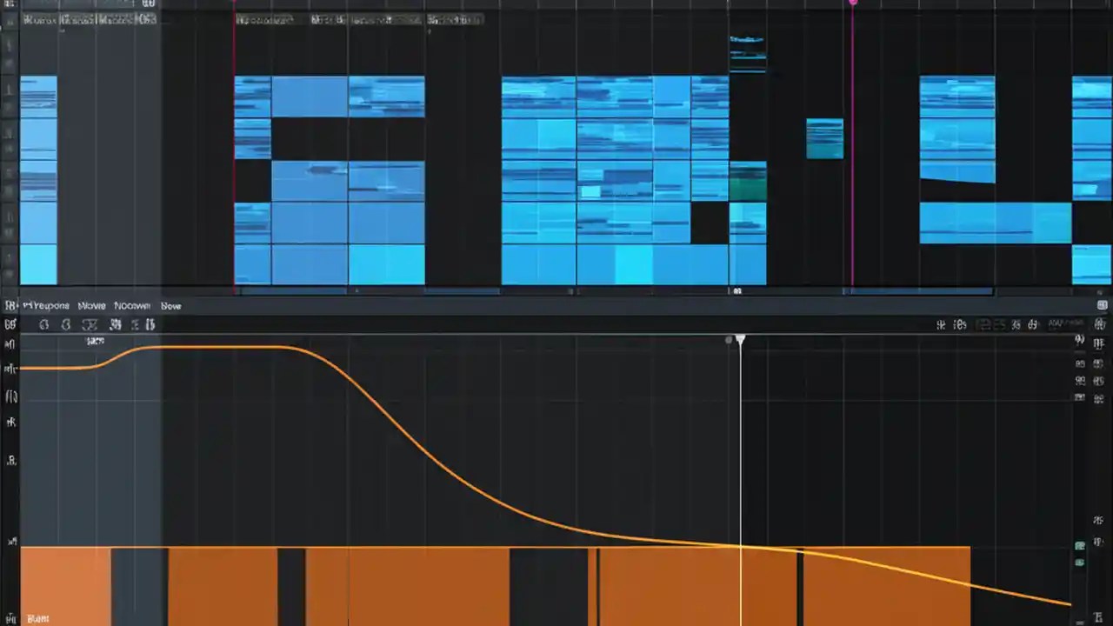Screen dimensions: 1113x626
Task: Click the playhead marker on the automation ruler
Action: (740, 340)
